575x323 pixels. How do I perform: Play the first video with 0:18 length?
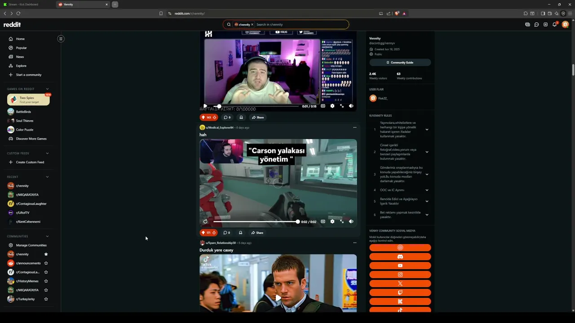205,106
